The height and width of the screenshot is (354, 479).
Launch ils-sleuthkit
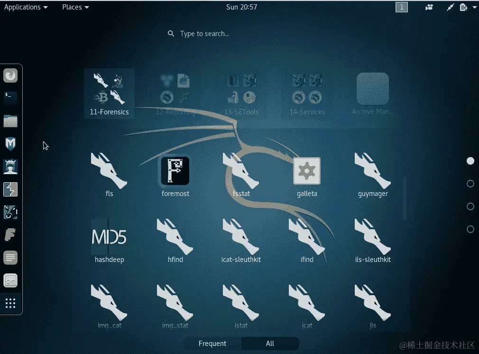tap(373, 241)
